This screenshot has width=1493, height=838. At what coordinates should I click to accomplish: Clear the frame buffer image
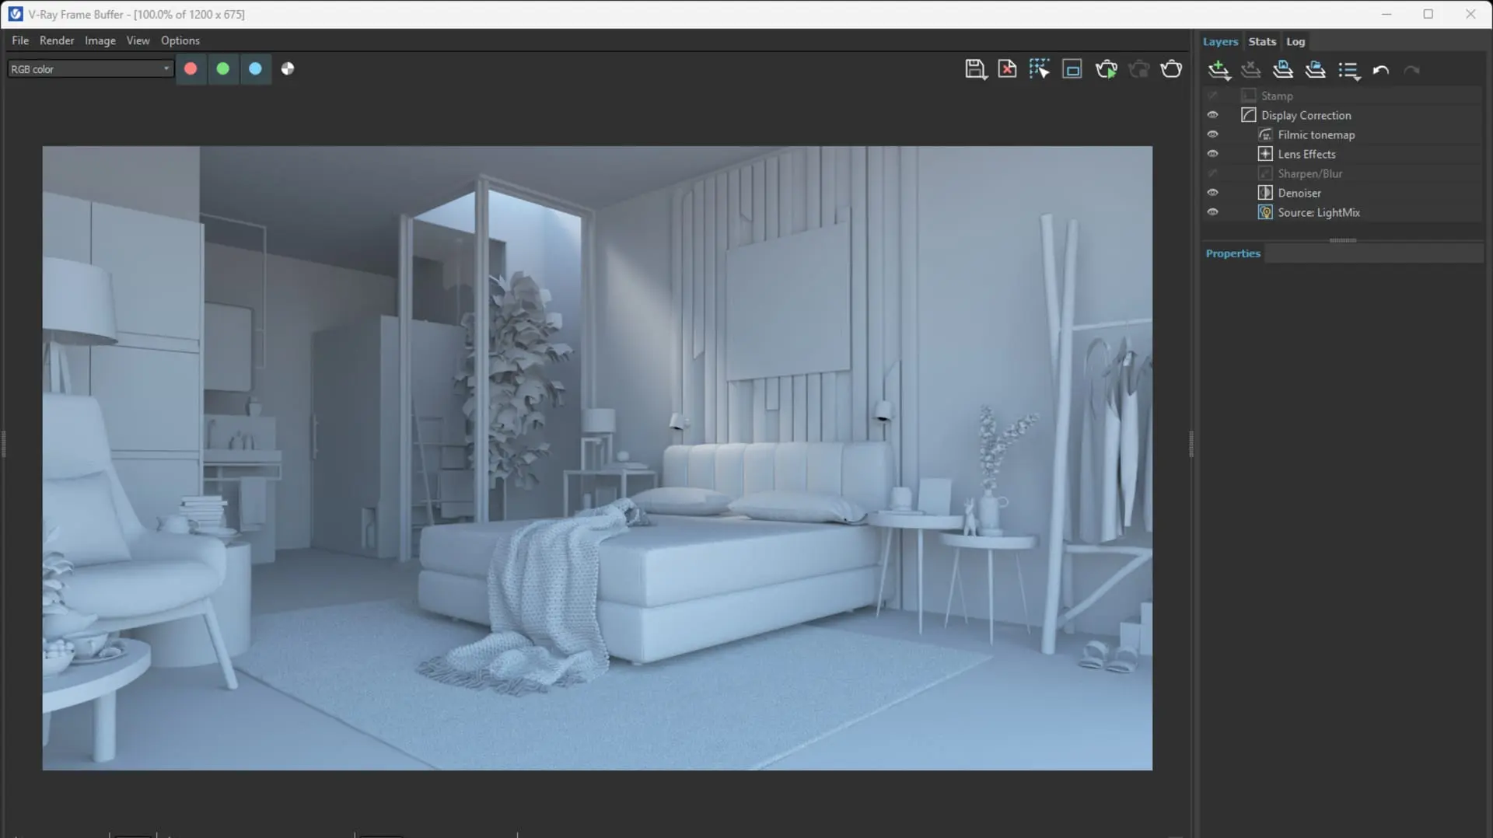click(x=1007, y=69)
